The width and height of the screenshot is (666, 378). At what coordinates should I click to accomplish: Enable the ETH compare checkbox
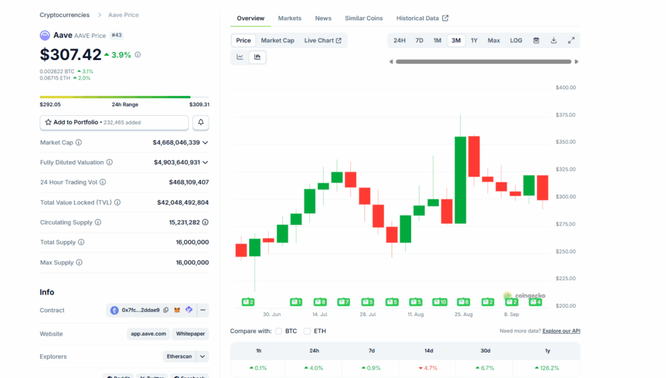pos(307,331)
